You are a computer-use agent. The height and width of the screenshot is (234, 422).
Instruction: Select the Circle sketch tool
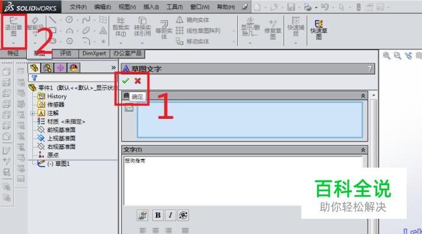[70, 19]
